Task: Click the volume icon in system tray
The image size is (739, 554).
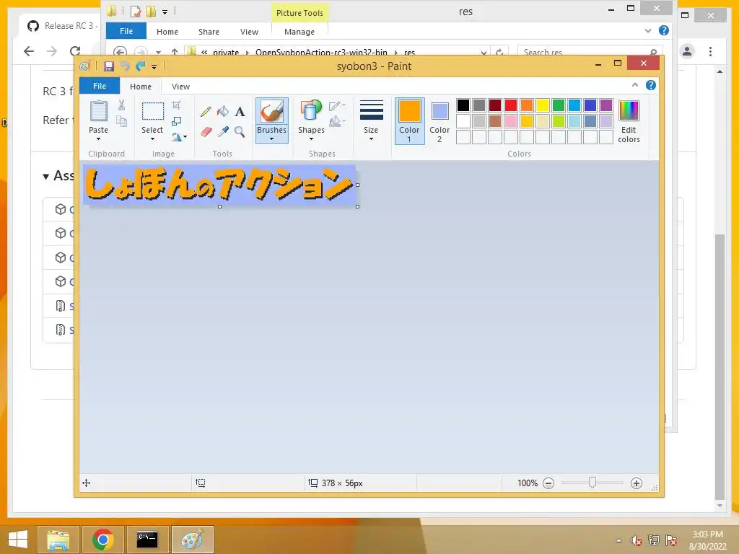Action: [636, 540]
